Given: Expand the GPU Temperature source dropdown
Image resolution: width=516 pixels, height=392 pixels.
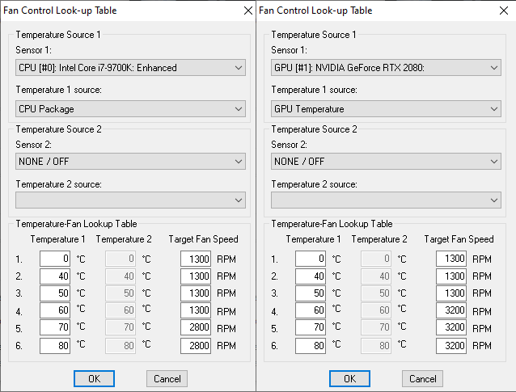Looking at the screenshot, I should tap(386, 109).
